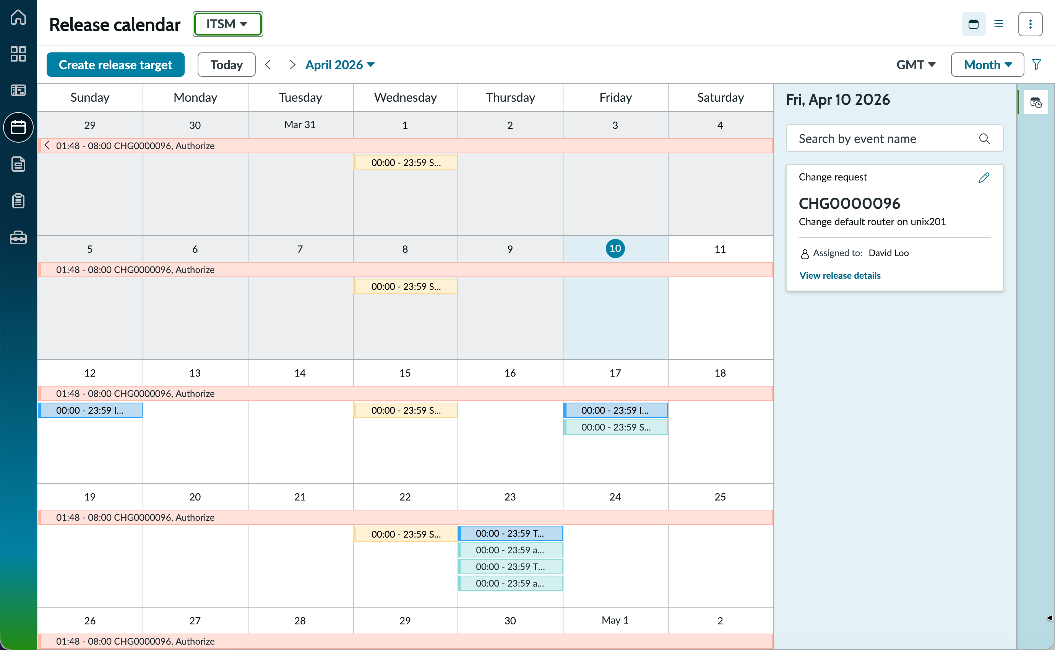Open CHG0000096 event bar in week of 5
The width and height of the screenshot is (1055, 650).
(x=405, y=270)
